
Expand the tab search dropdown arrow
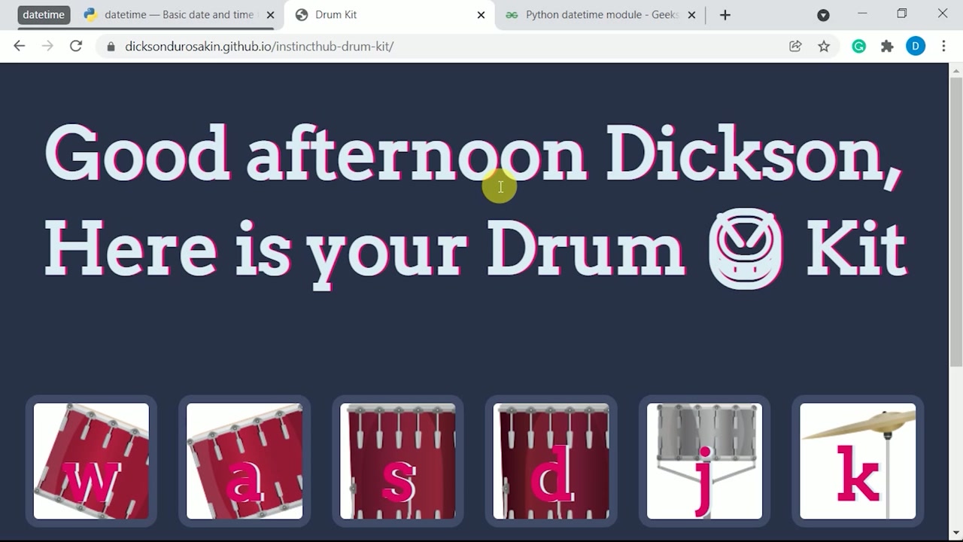tap(823, 15)
